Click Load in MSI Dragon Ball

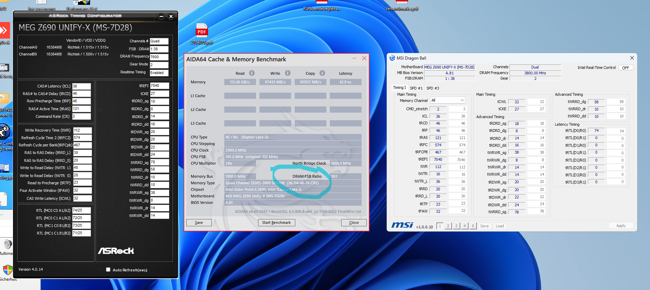tap(500, 226)
